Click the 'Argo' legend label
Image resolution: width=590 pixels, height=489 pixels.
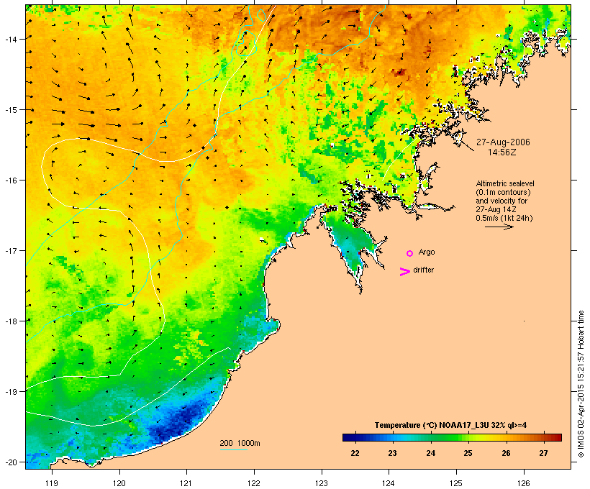(427, 252)
